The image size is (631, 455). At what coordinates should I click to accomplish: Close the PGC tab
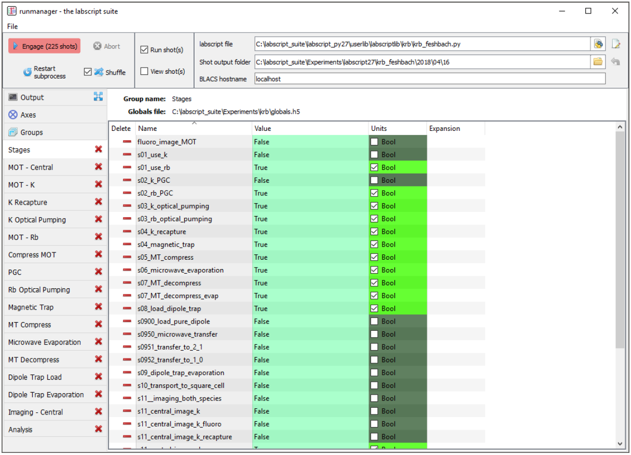click(x=98, y=272)
